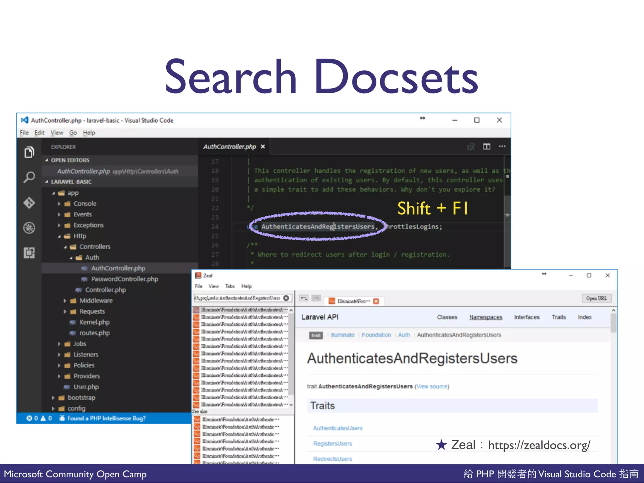Collapse the Http folder

(59, 236)
